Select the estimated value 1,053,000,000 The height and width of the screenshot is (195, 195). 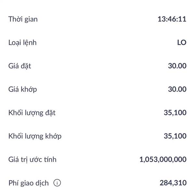[x=163, y=160]
